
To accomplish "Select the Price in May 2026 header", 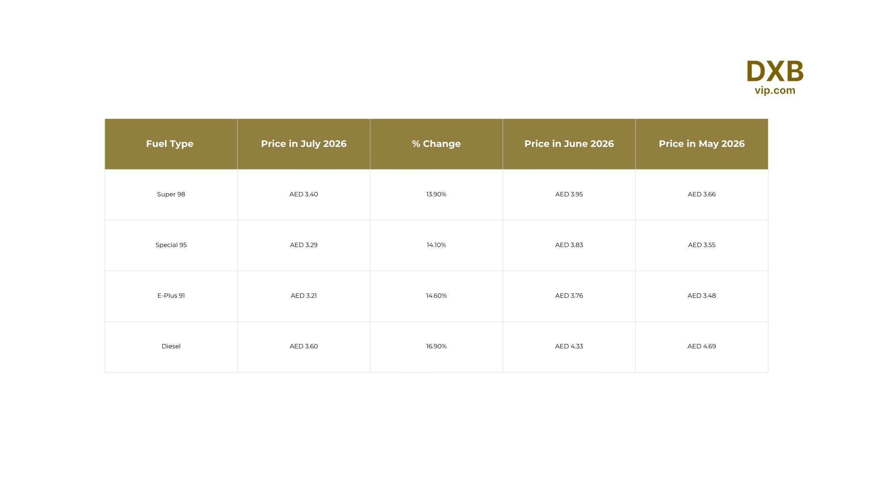I will click(702, 144).
